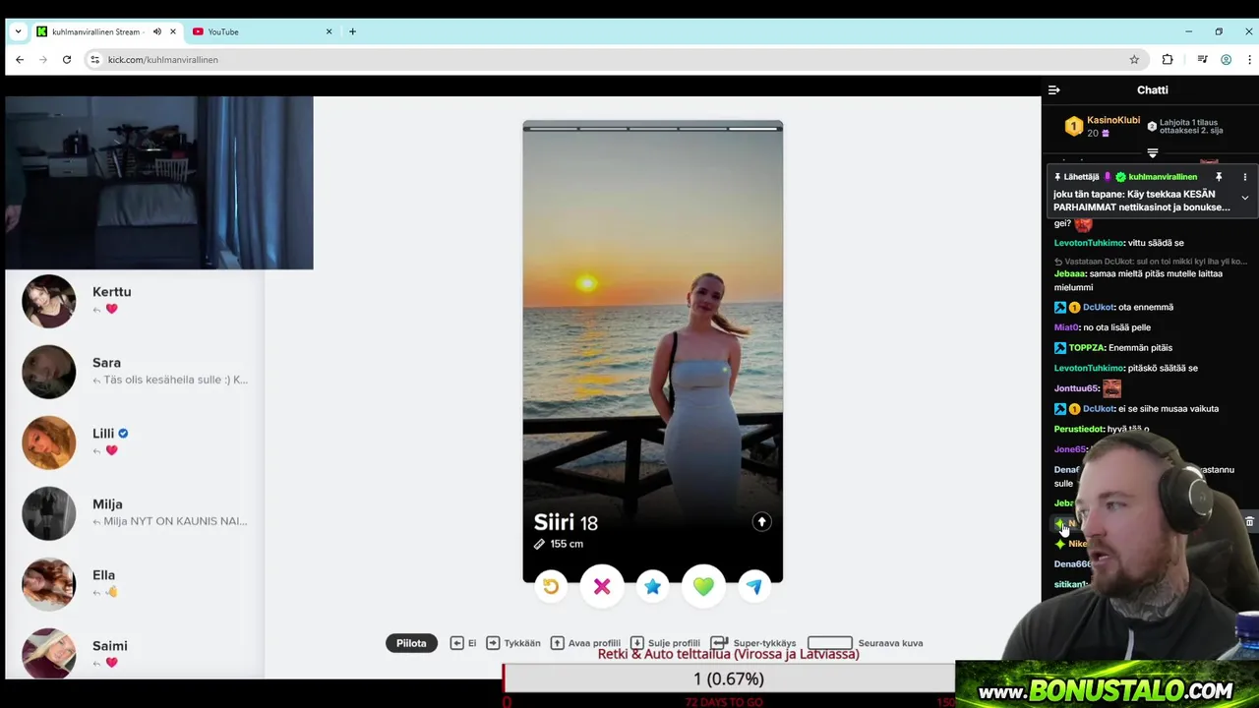Image resolution: width=1259 pixels, height=708 pixels.
Task: Click Lilli's blue verified badge
Action: pyautogui.click(x=123, y=433)
